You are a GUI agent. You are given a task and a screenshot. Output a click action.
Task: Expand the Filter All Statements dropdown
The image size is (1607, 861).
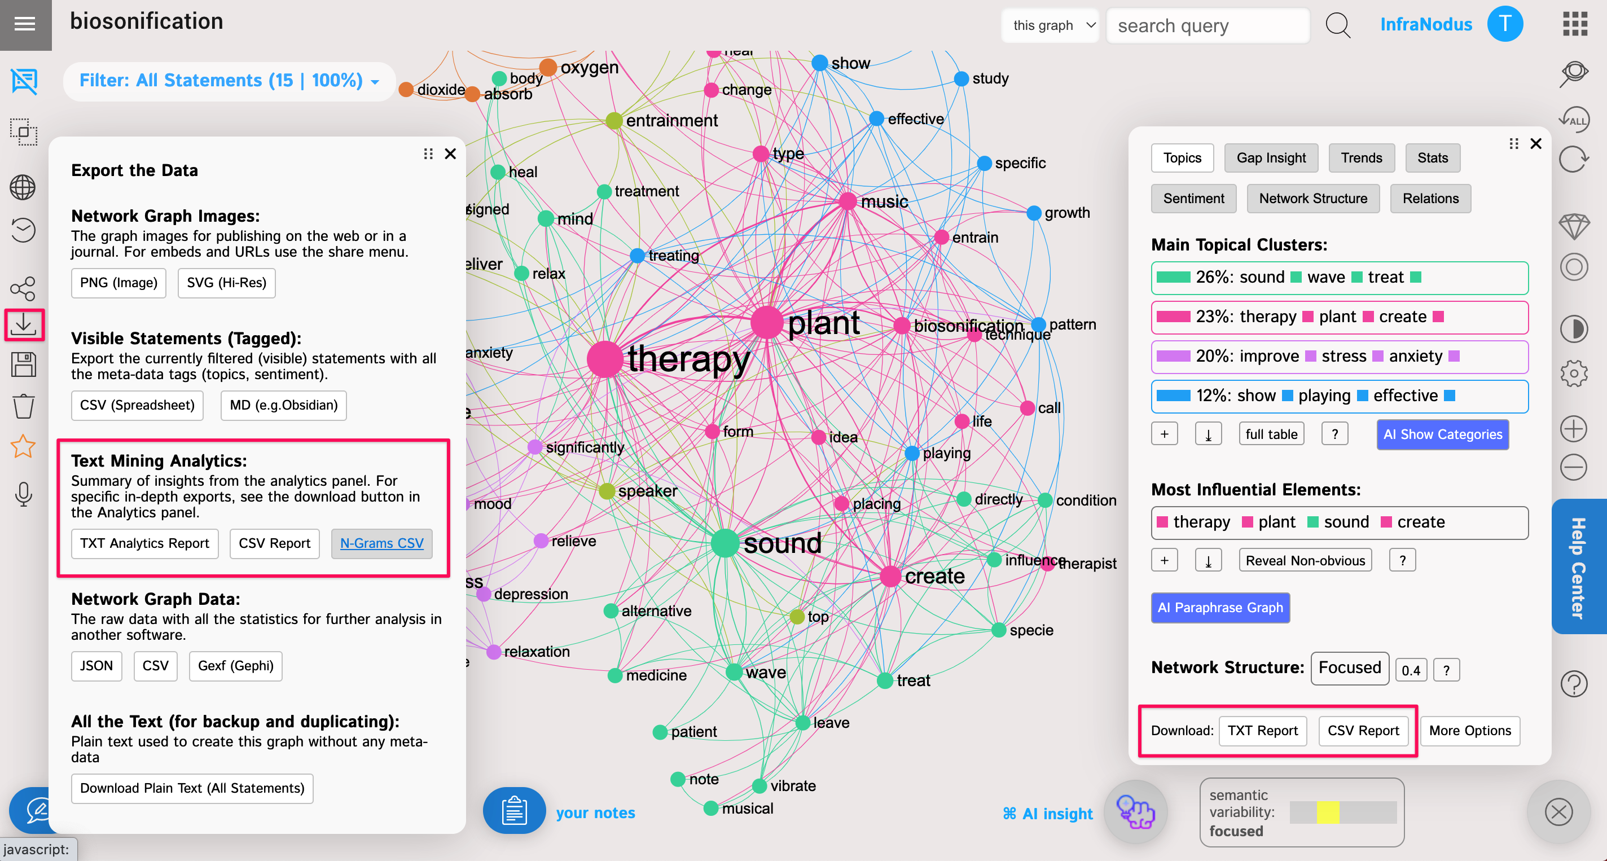[229, 81]
